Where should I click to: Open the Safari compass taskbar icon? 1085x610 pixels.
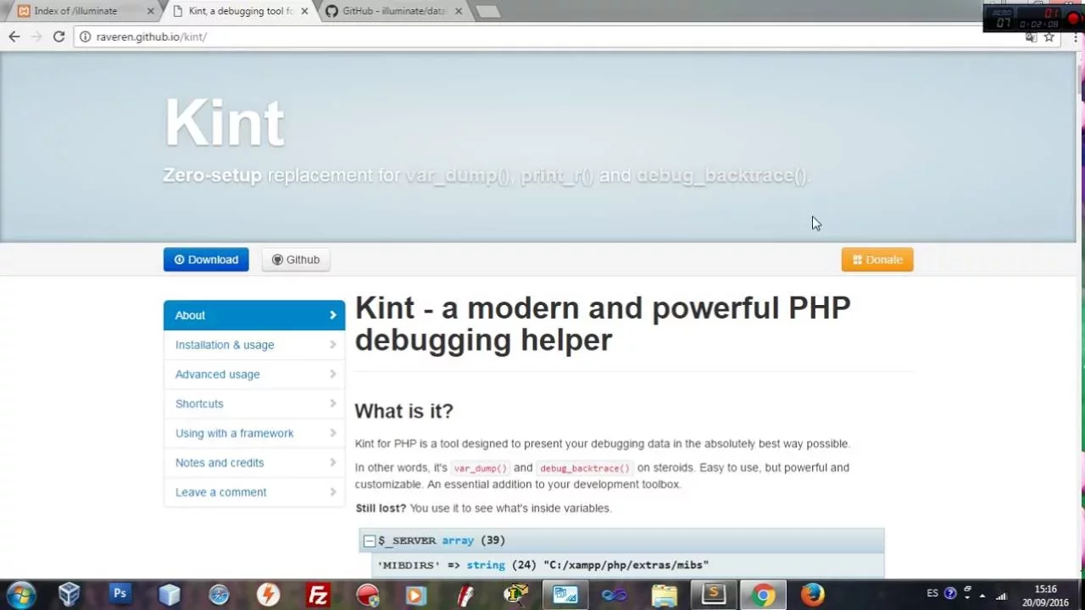[x=219, y=595]
